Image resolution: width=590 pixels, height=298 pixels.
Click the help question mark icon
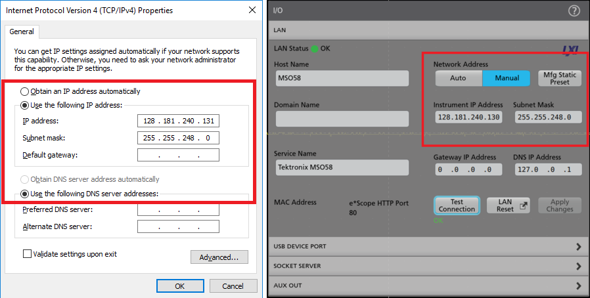(574, 11)
